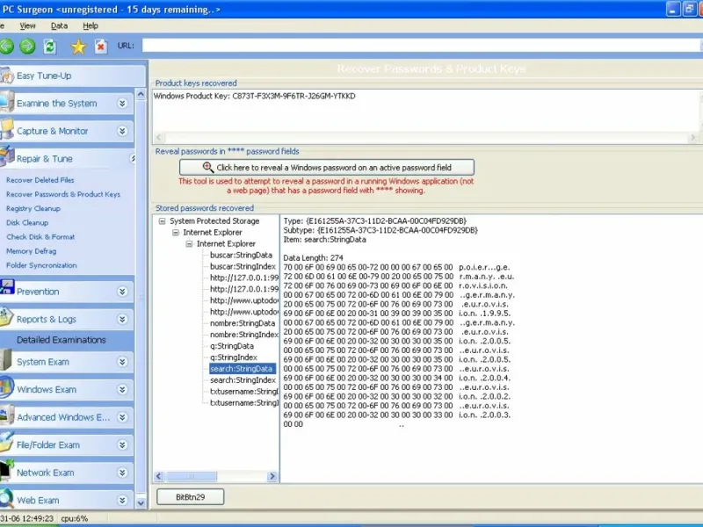The width and height of the screenshot is (703, 527).
Task: Click the tree horizontal scrollbar thumb
Action: click(192, 476)
